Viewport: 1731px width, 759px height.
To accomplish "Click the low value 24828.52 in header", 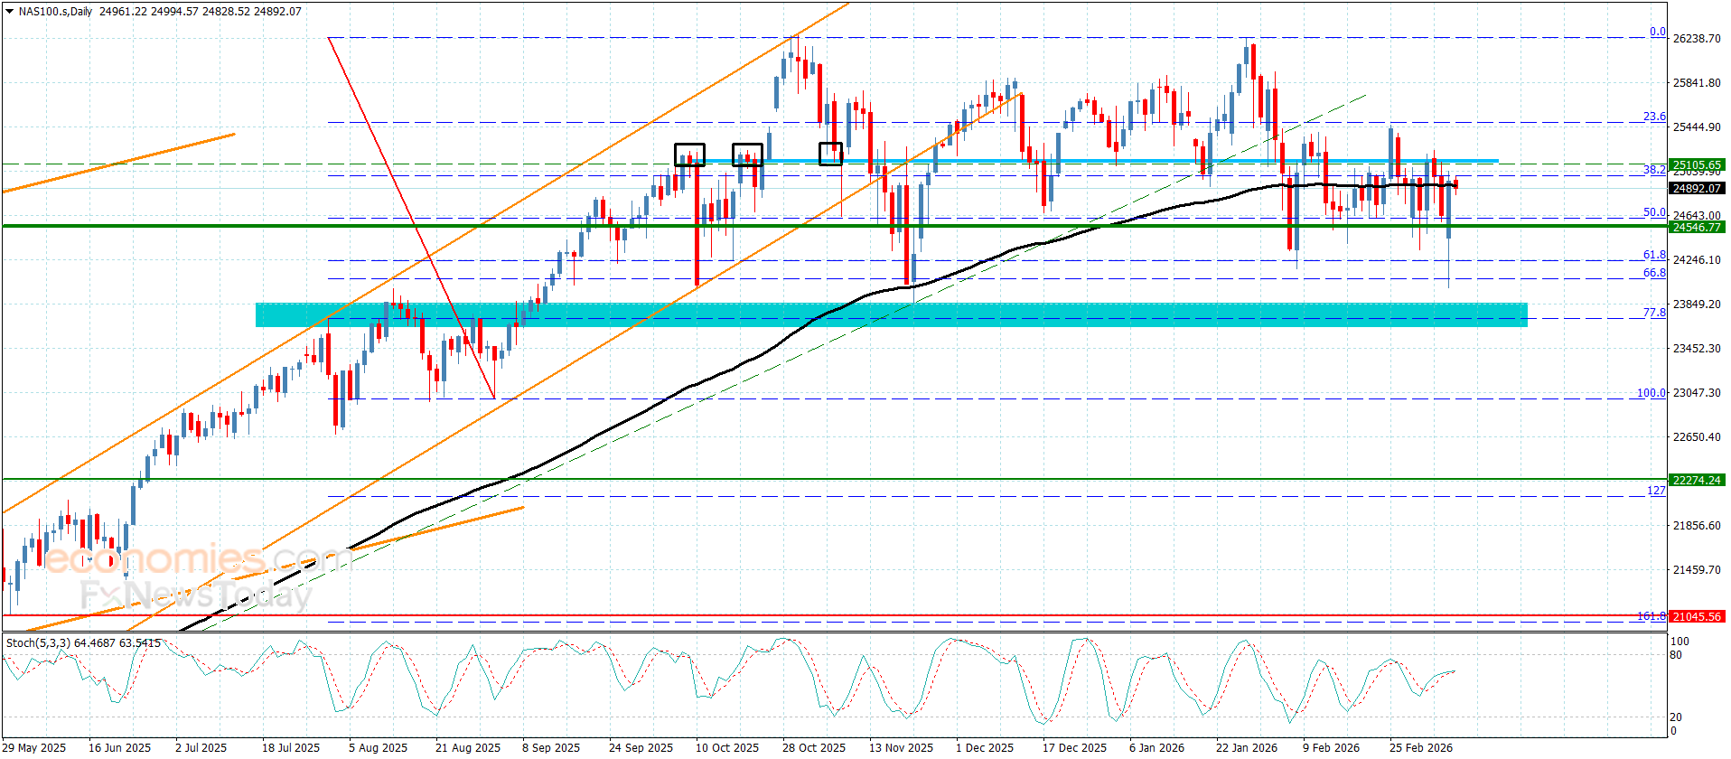I will (227, 12).
